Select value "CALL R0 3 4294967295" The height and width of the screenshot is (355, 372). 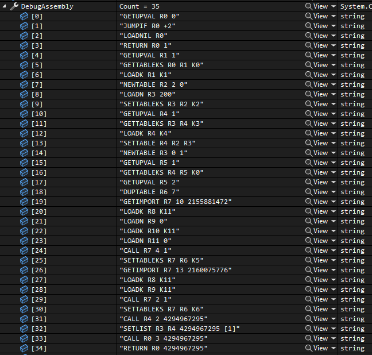[x=164, y=338]
